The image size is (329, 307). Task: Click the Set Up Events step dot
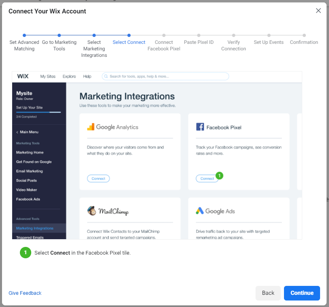point(269,35)
